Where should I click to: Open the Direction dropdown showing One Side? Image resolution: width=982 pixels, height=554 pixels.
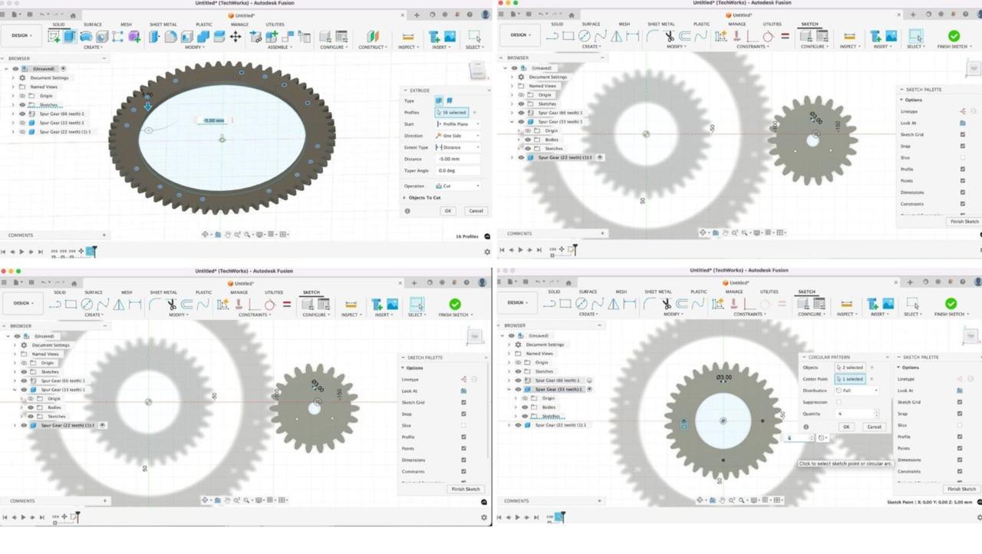coord(457,136)
